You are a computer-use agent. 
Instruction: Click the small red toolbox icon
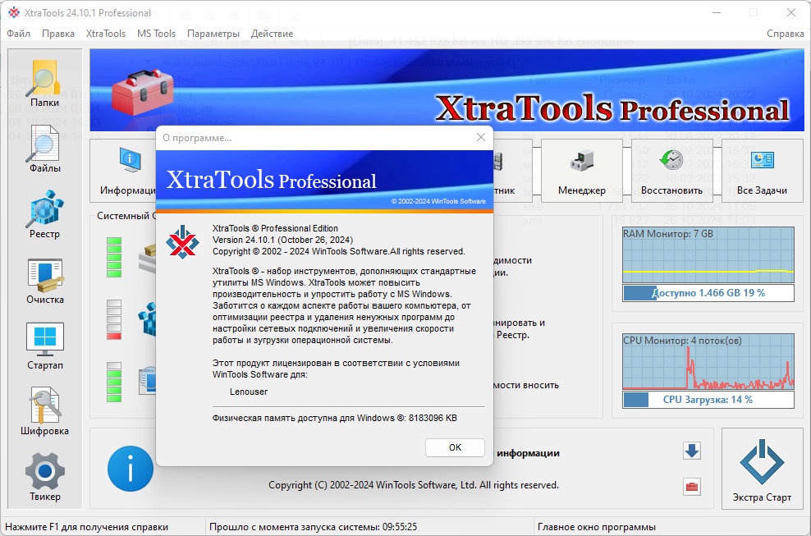(691, 486)
